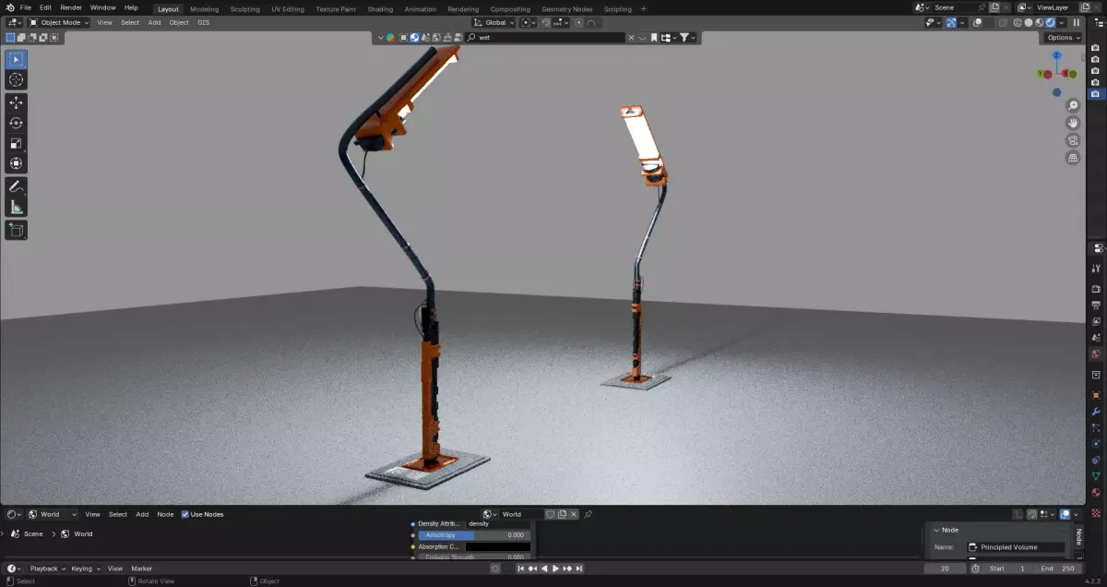Select the Measure tool

coord(15,207)
